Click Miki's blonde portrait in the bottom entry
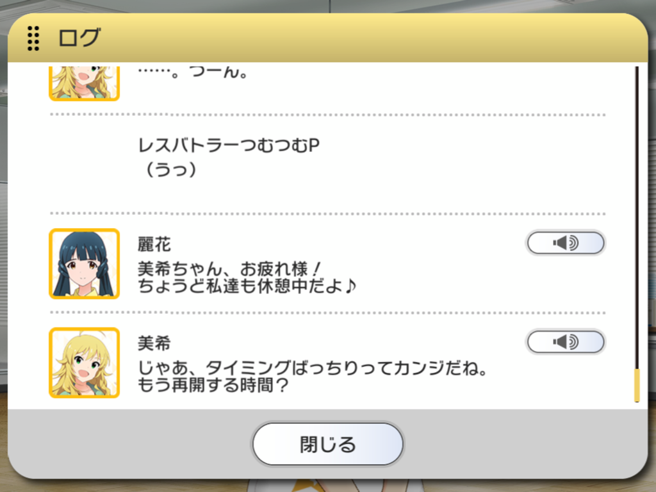The height and width of the screenshot is (492, 656). [x=85, y=363]
